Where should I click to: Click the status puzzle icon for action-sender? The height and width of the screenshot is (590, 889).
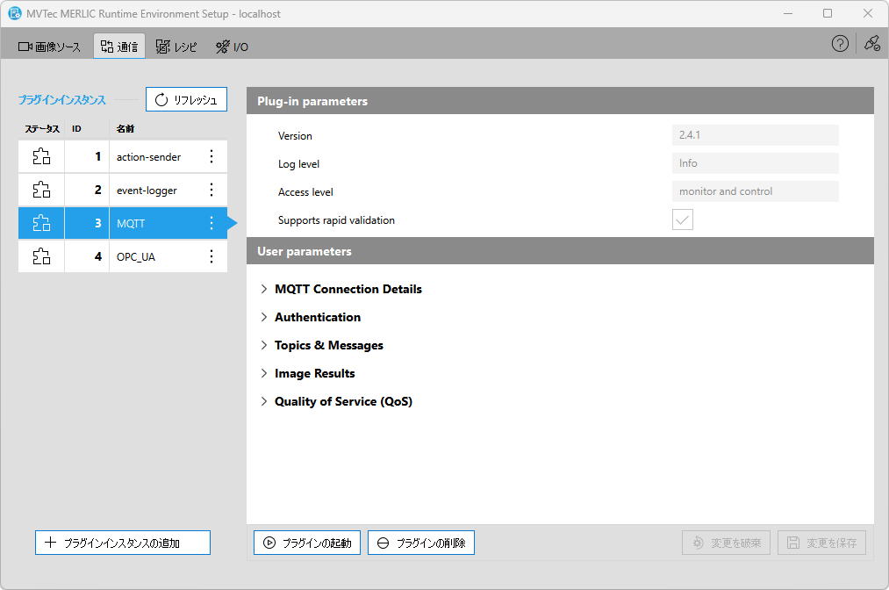[x=41, y=156]
